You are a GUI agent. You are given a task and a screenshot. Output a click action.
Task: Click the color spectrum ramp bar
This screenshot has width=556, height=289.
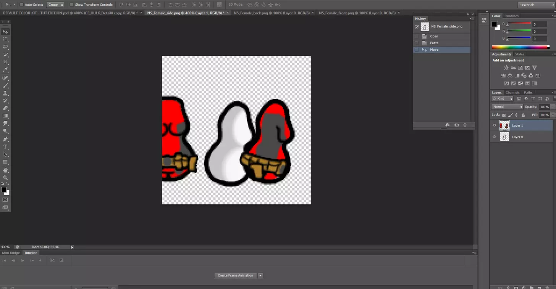tap(520, 47)
